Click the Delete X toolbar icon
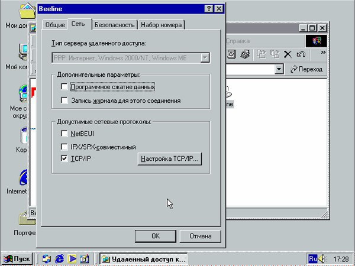The image size is (355, 266). [x=288, y=54]
